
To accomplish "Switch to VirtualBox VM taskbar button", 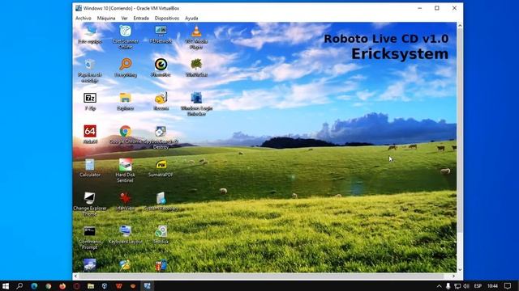I will [x=147, y=285].
